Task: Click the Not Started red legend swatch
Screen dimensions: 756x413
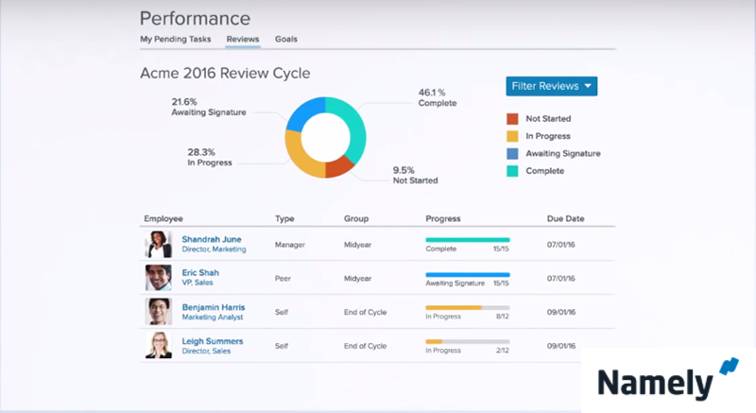Action: pos(512,119)
